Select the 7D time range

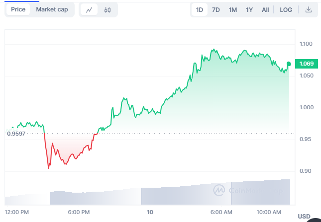216,9
